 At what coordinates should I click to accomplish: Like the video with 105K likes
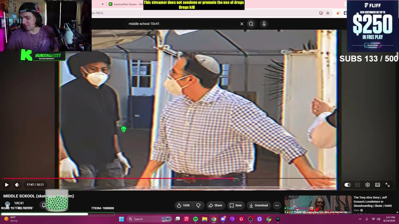[183, 205]
